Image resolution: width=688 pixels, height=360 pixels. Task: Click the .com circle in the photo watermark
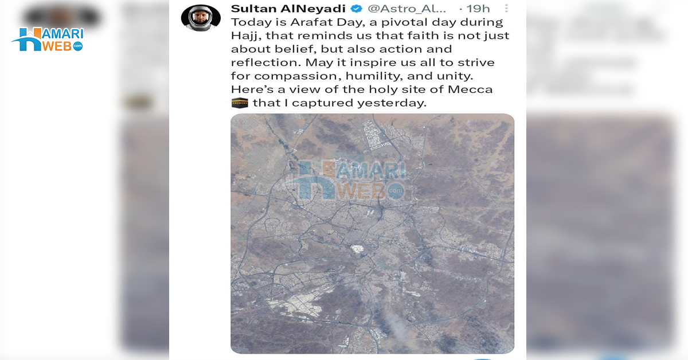pos(395,190)
